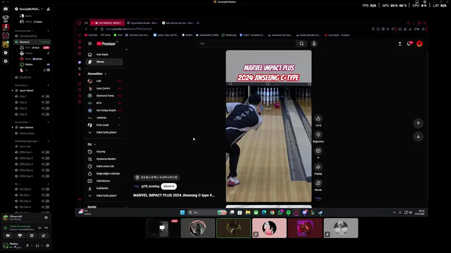The width and height of the screenshot is (451, 253).
Task: Select Korli's LIVE stream thumbnail tile
Action: tap(162, 228)
